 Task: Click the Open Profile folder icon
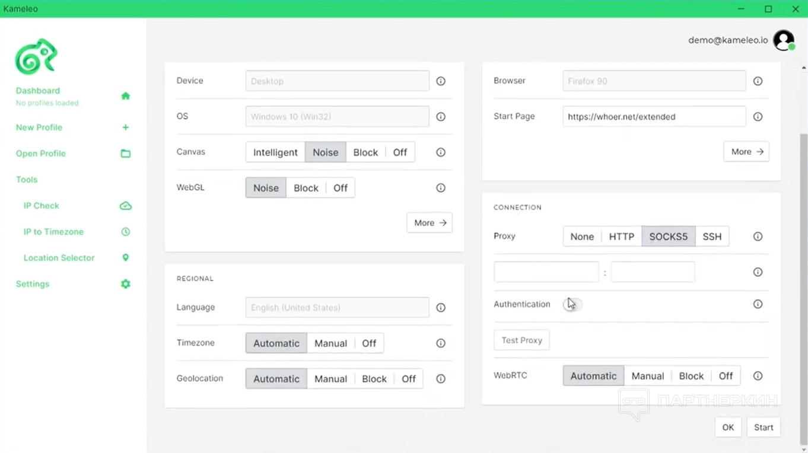tap(126, 154)
